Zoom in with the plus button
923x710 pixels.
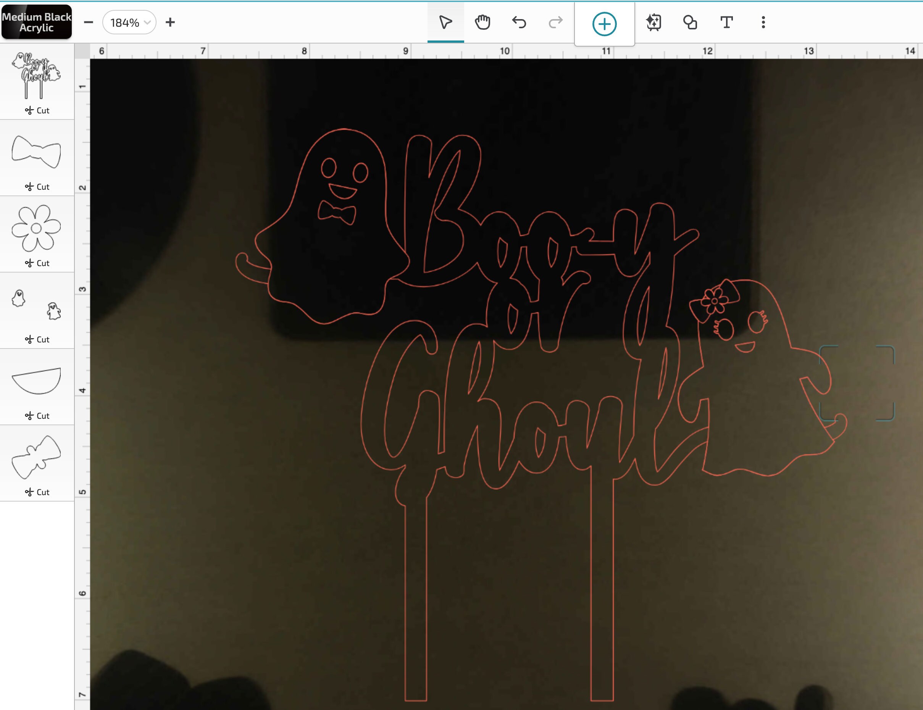pyautogui.click(x=170, y=23)
